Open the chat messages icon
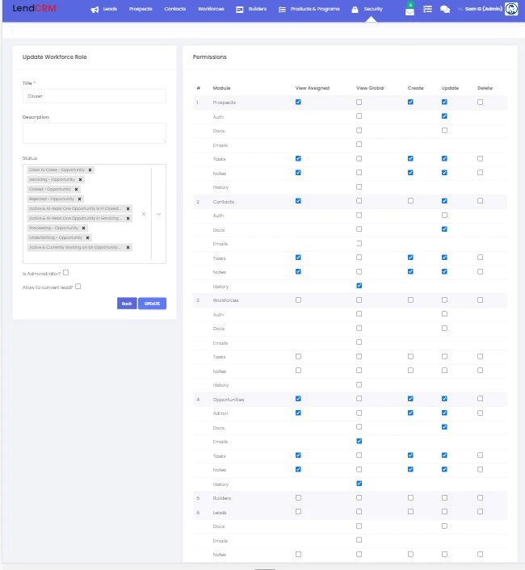Screen dimensions: 525x570 (x=445, y=9)
